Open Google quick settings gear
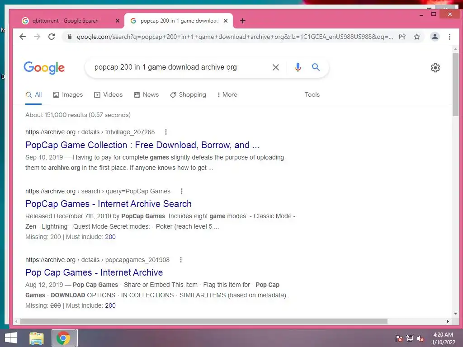The height and width of the screenshot is (347, 463). [x=435, y=68]
